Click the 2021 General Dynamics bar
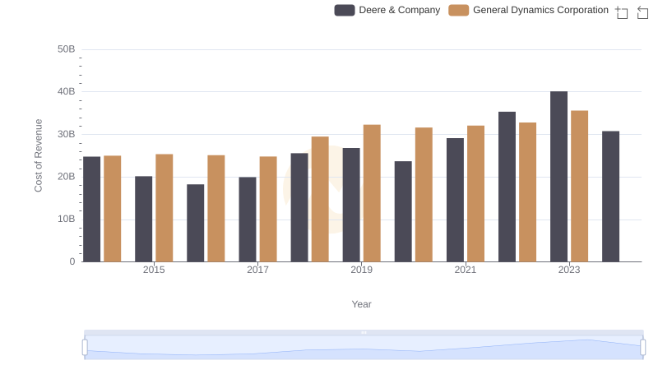 point(476,194)
